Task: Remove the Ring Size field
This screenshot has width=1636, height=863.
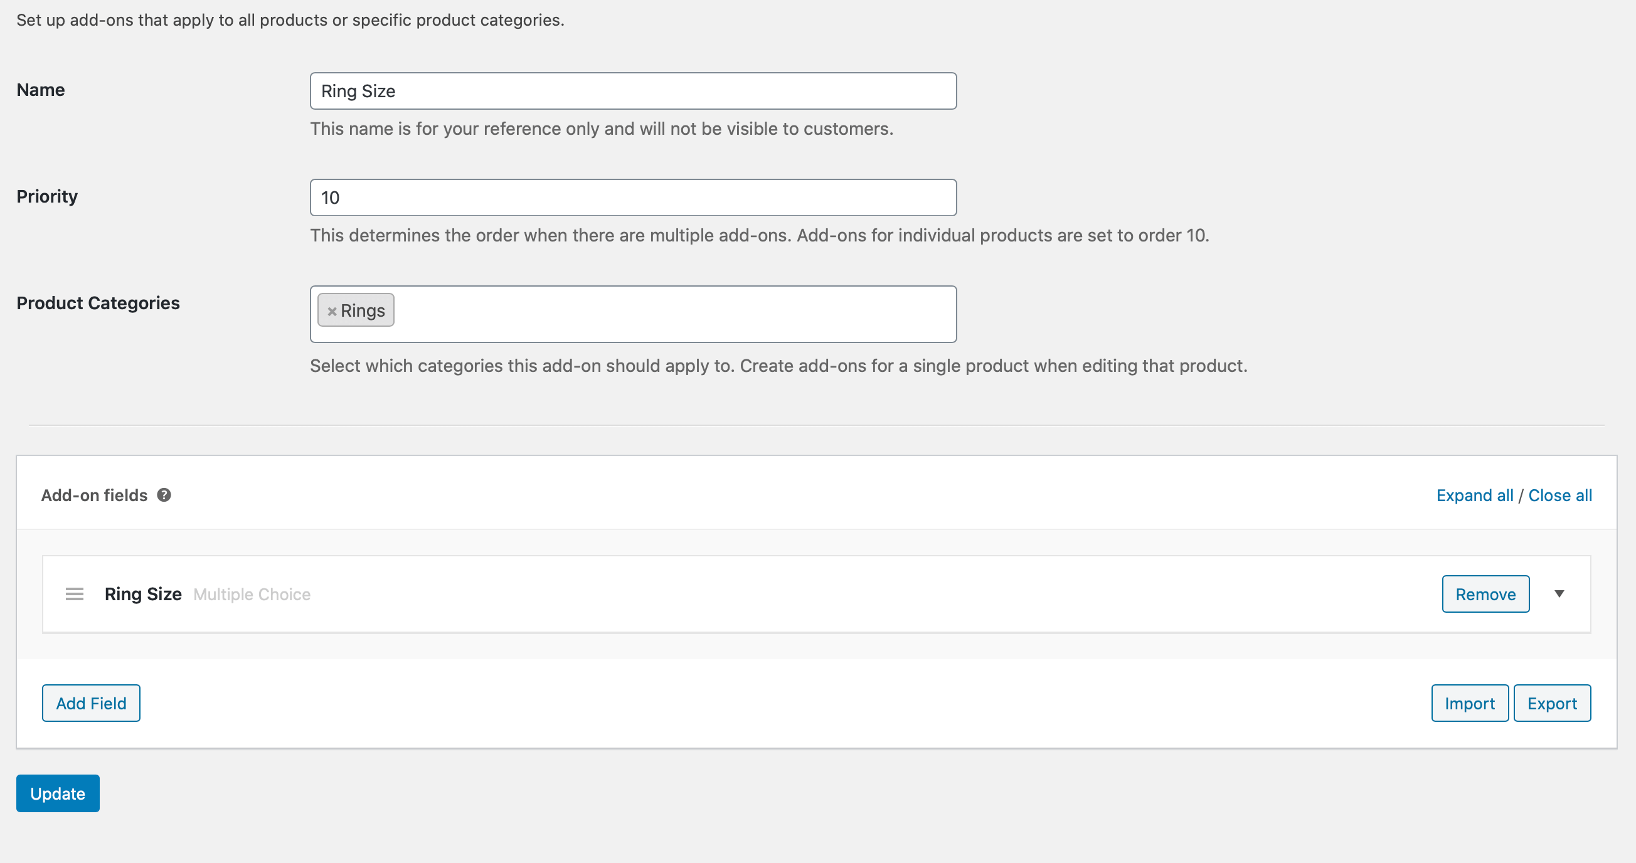Action: pyautogui.click(x=1485, y=595)
